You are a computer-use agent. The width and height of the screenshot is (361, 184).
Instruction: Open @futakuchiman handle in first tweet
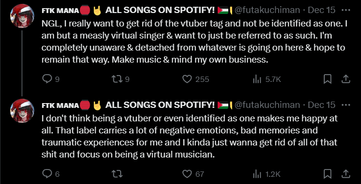pos(267,10)
